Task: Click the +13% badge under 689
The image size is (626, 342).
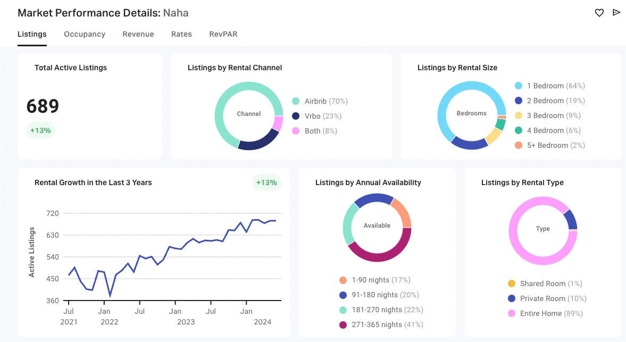Action: point(41,130)
